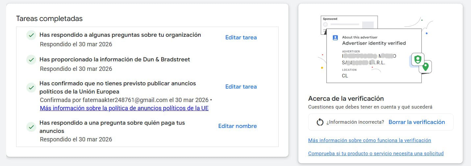
Task: Follow the Comprueba si tu producto necesita solicitud link
Action: (x=376, y=154)
